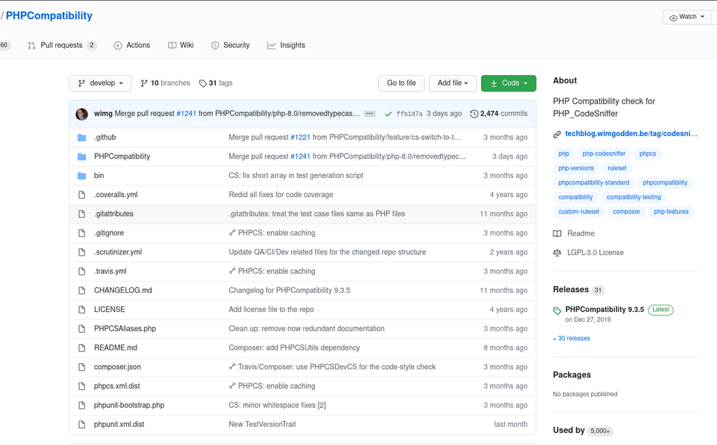
Task: Open the composer.json file name
Action: 118,367
